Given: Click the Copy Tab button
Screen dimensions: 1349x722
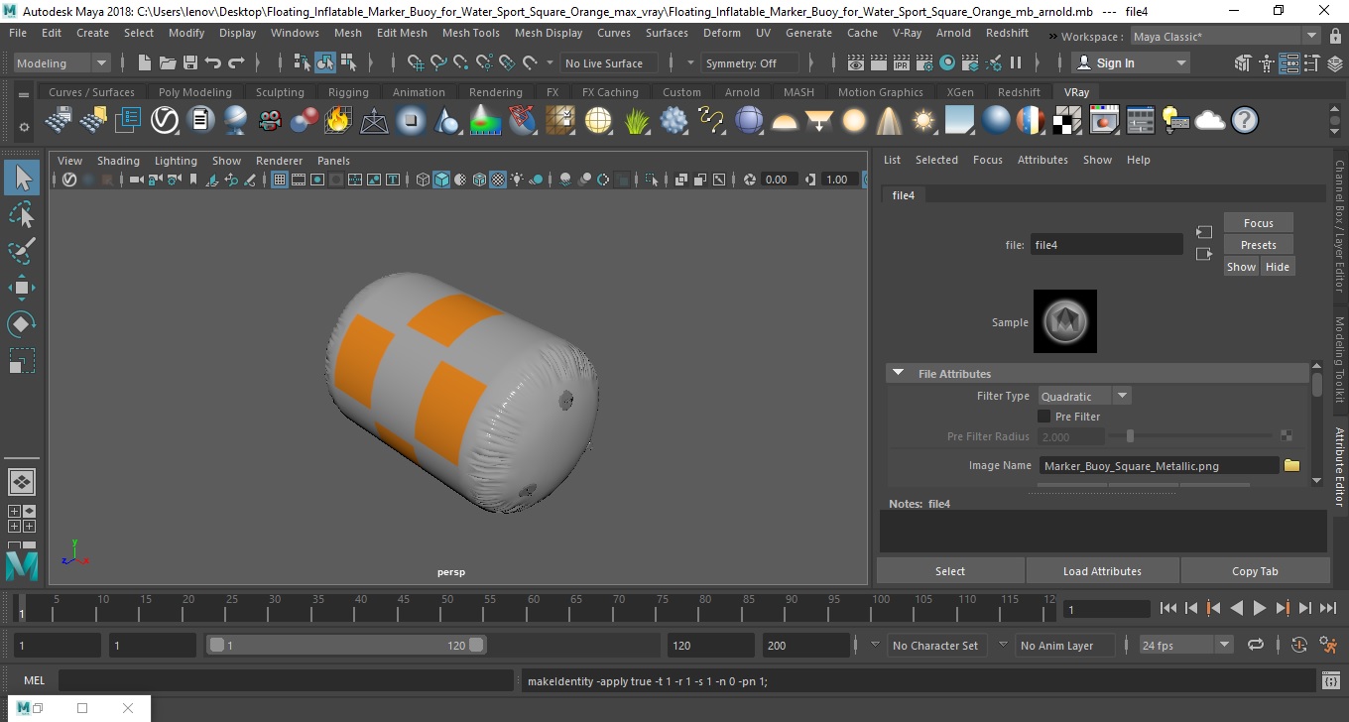Looking at the screenshot, I should [1255, 571].
